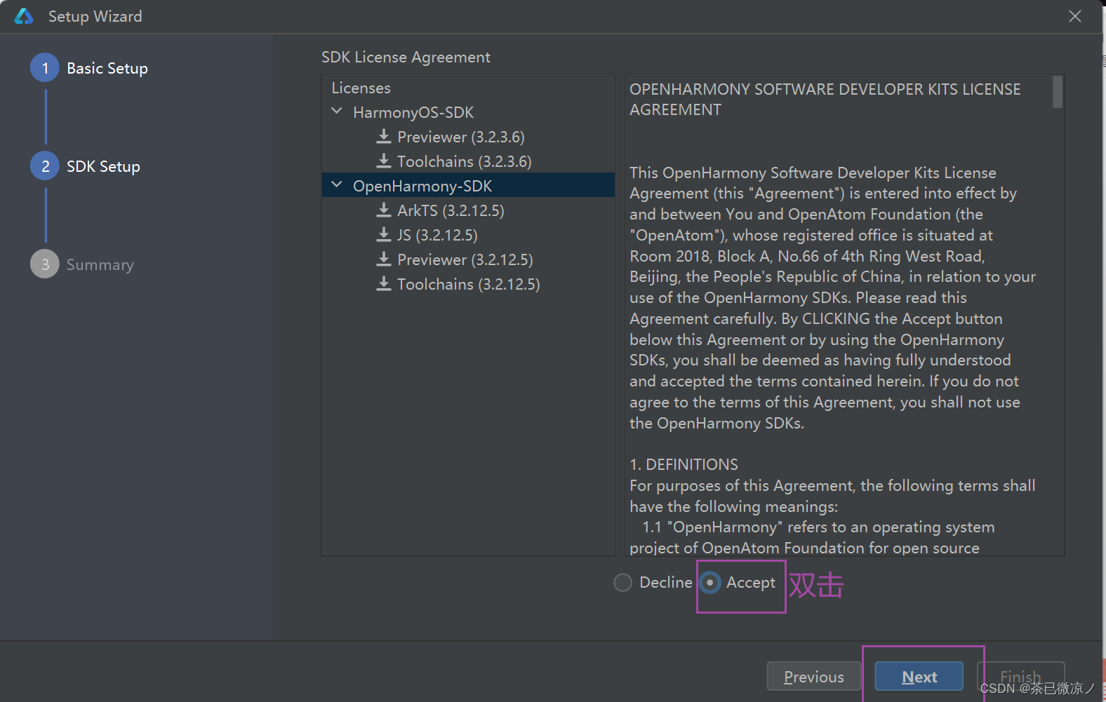Collapse the HarmonyOS-SDK tree node

[337, 111]
